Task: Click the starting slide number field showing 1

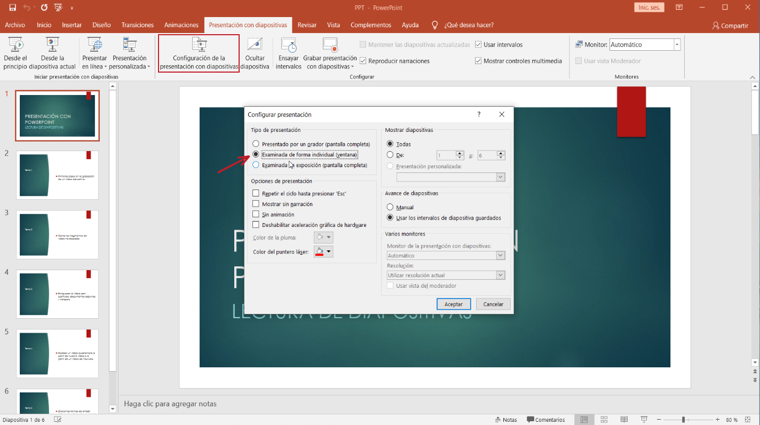Action: [x=446, y=155]
